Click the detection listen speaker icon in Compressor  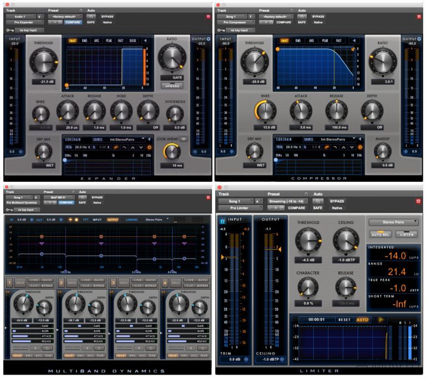click(x=354, y=41)
